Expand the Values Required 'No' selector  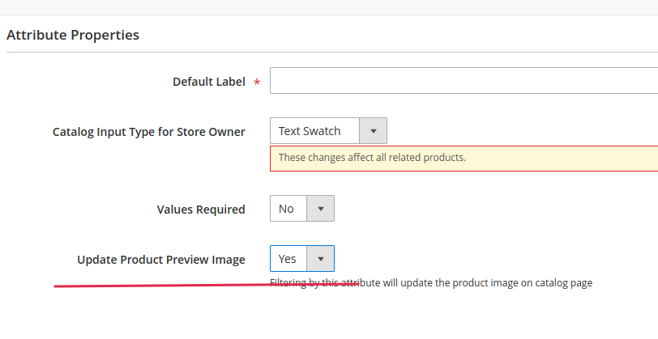302,208
